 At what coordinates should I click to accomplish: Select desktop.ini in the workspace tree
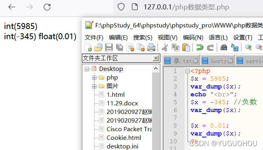point(122,146)
